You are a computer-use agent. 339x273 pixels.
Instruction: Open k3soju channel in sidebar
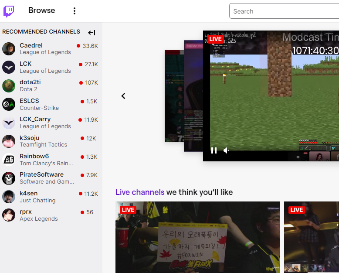point(44,141)
